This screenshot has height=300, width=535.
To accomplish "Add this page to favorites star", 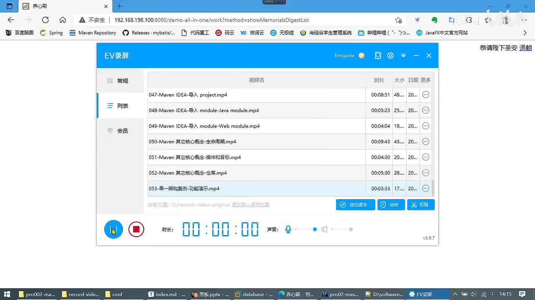I will click(x=398, y=20).
